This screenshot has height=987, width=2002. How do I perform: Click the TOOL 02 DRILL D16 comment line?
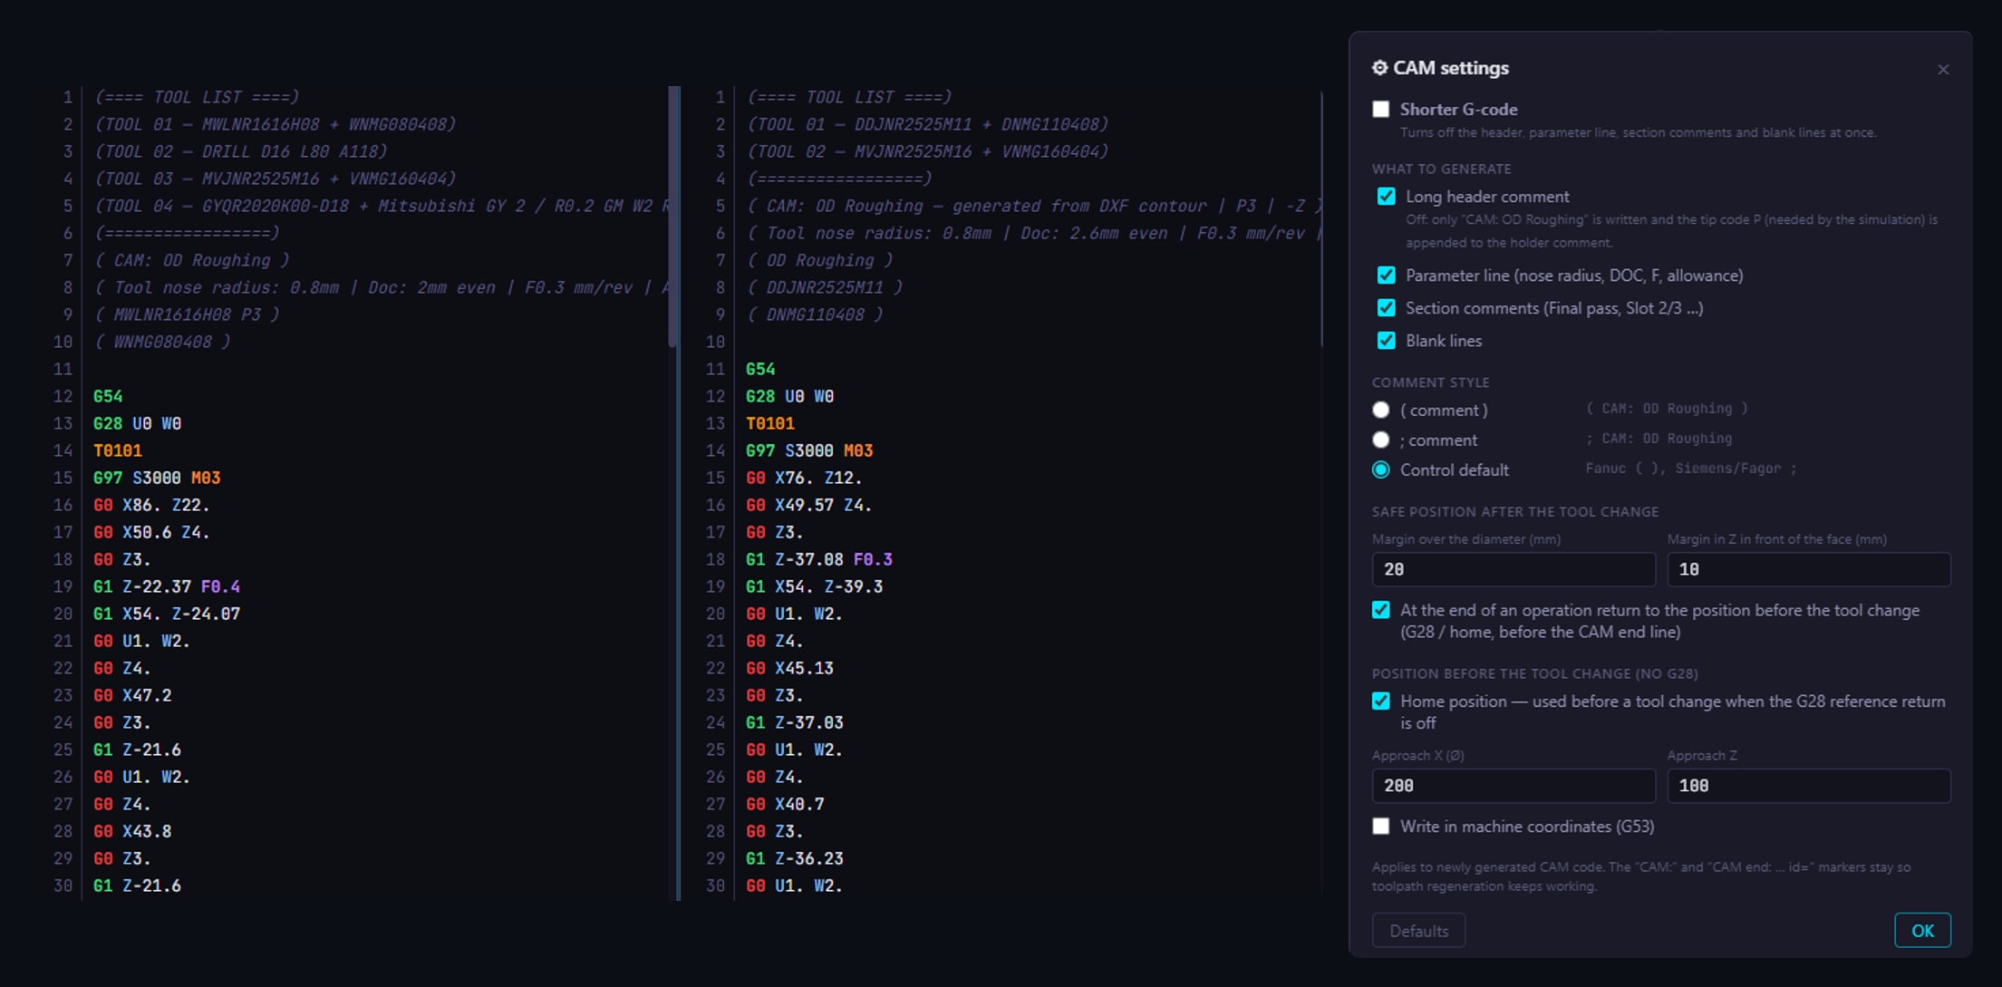(x=241, y=151)
